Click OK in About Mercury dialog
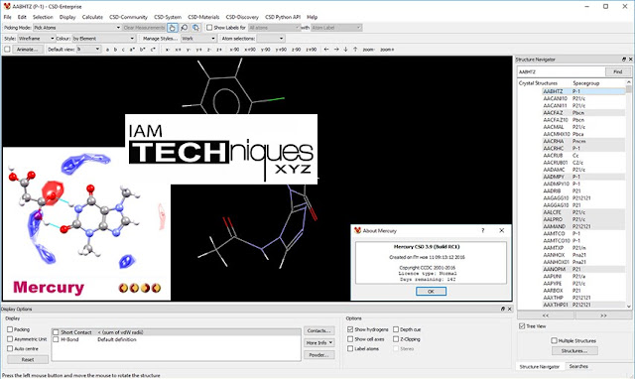635x379 pixels. pos(431,291)
